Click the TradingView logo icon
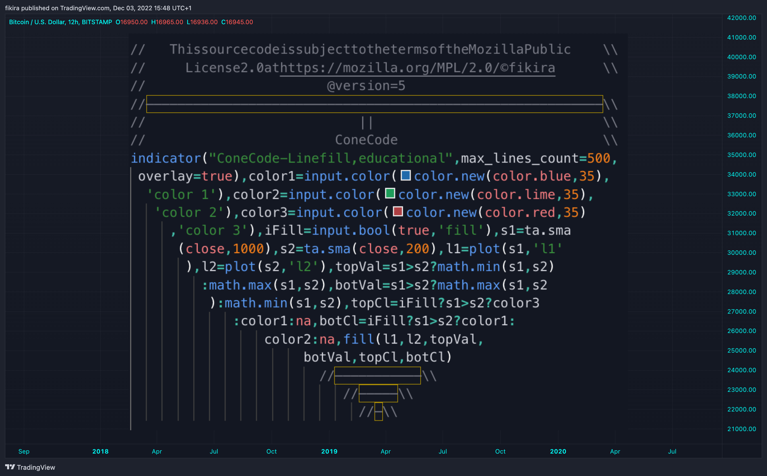The width and height of the screenshot is (767, 476). (x=10, y=467)
